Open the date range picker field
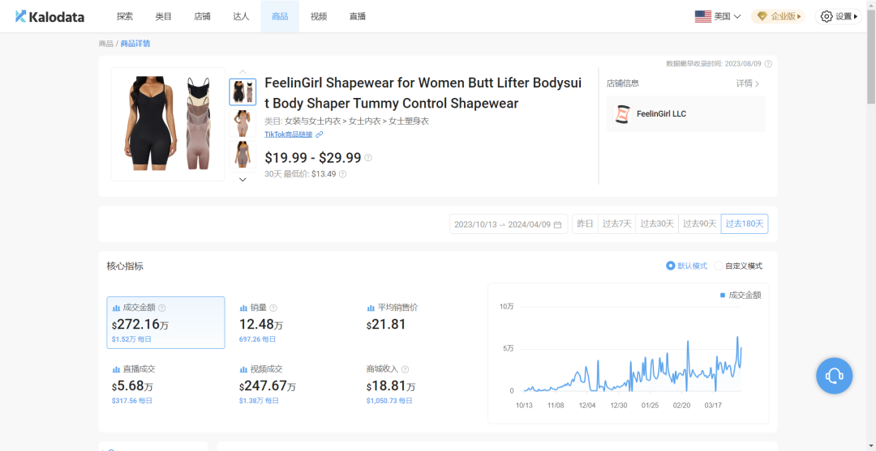Image resolution: width=876 pixels, height=451 pixels. (x=509, y=224)
